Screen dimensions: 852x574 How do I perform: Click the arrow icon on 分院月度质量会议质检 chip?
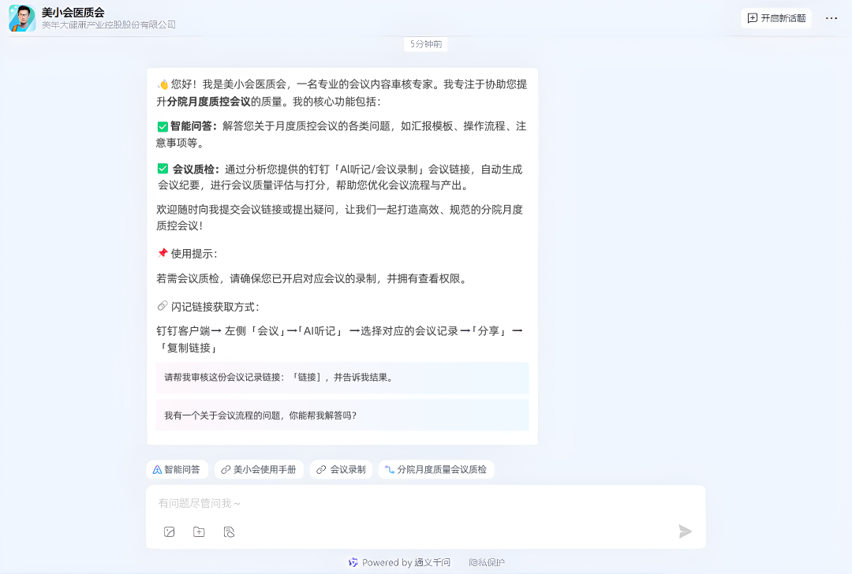pos(389,469)
